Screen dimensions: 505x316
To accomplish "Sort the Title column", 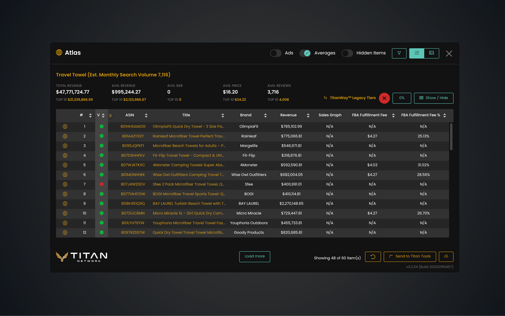I will 223,115.
